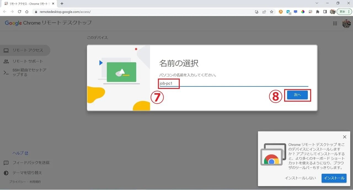Open a new browser tab
This screenshot has width=353, height=190.
click(x=62, y=4)
